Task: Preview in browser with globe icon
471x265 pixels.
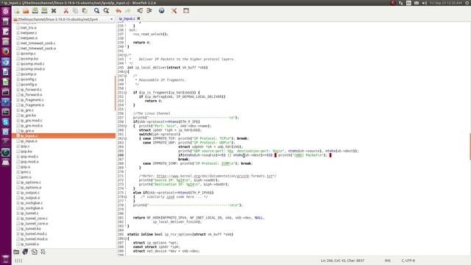Action: point(162,11)
